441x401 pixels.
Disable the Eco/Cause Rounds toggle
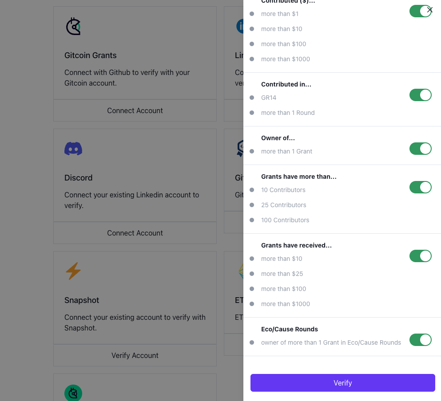(x=420, y=340)
